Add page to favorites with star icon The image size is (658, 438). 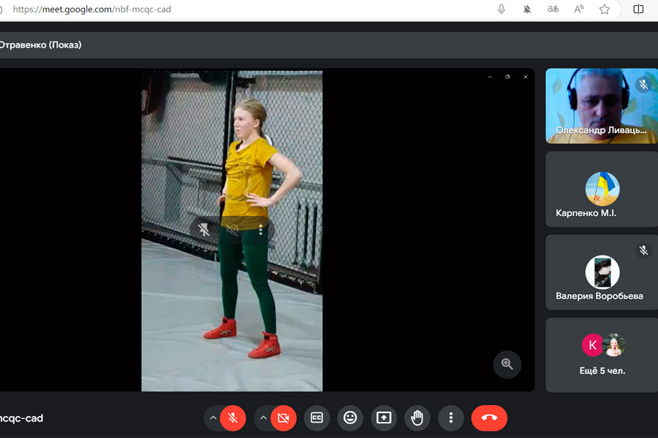[x=605, y=9]
